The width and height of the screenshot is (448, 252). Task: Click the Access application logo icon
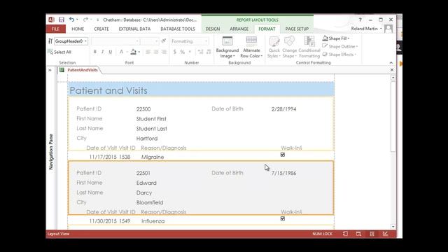51,20
